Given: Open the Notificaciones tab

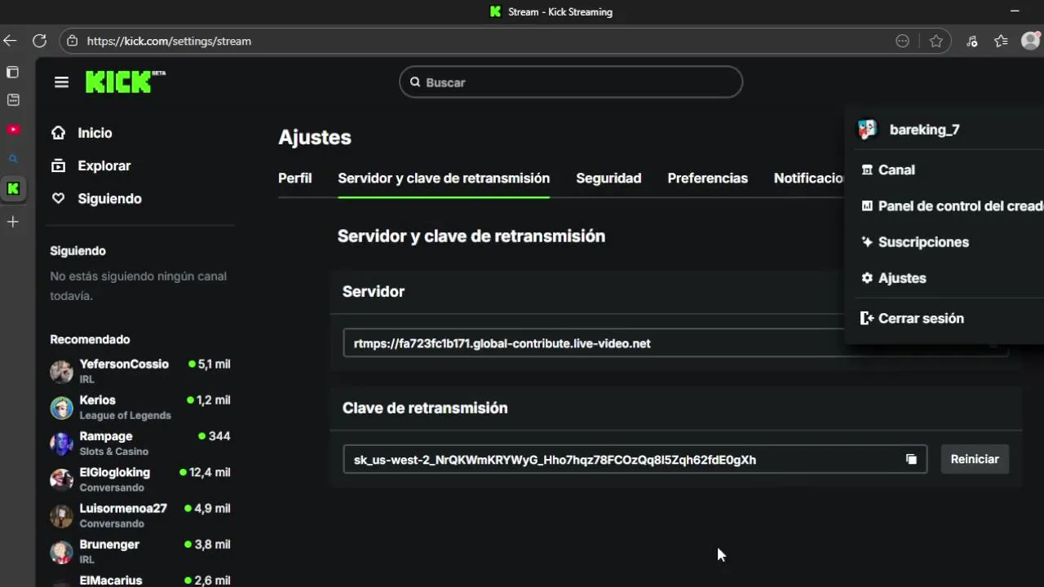Looking at the screenshot, I should coord(809,178).
